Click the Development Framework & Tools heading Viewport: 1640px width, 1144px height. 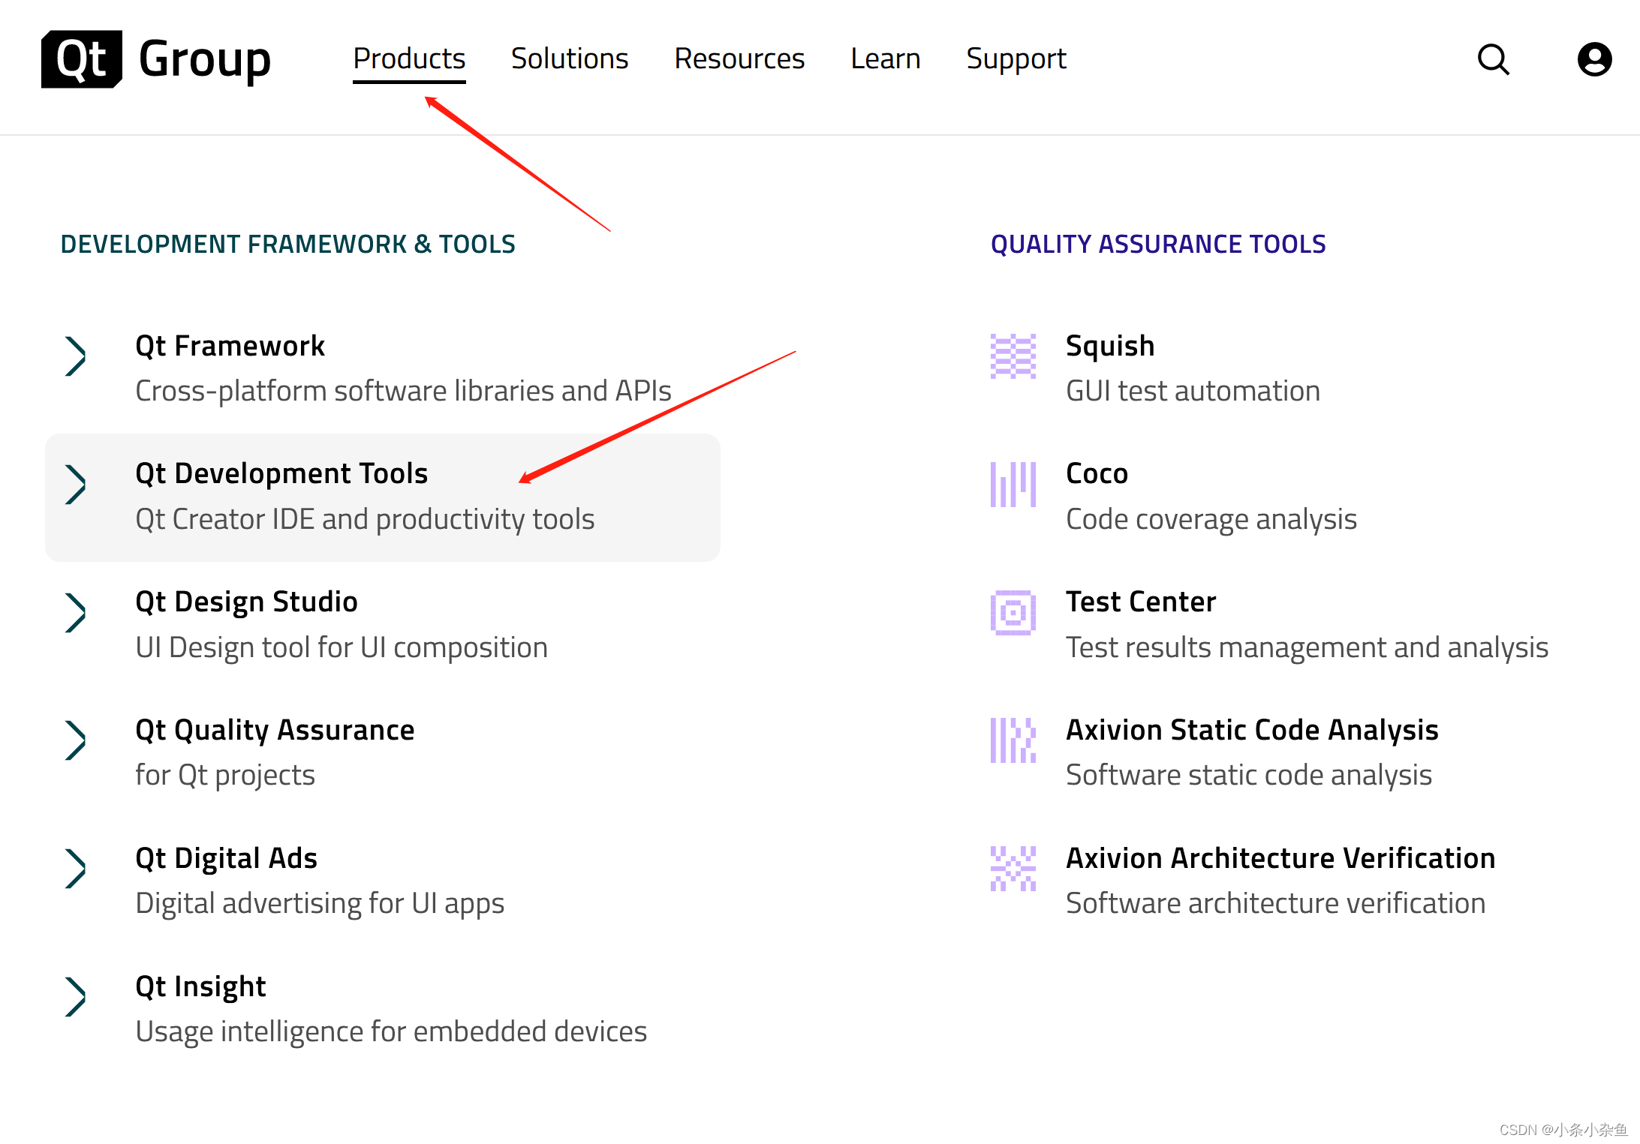[287, 245]
